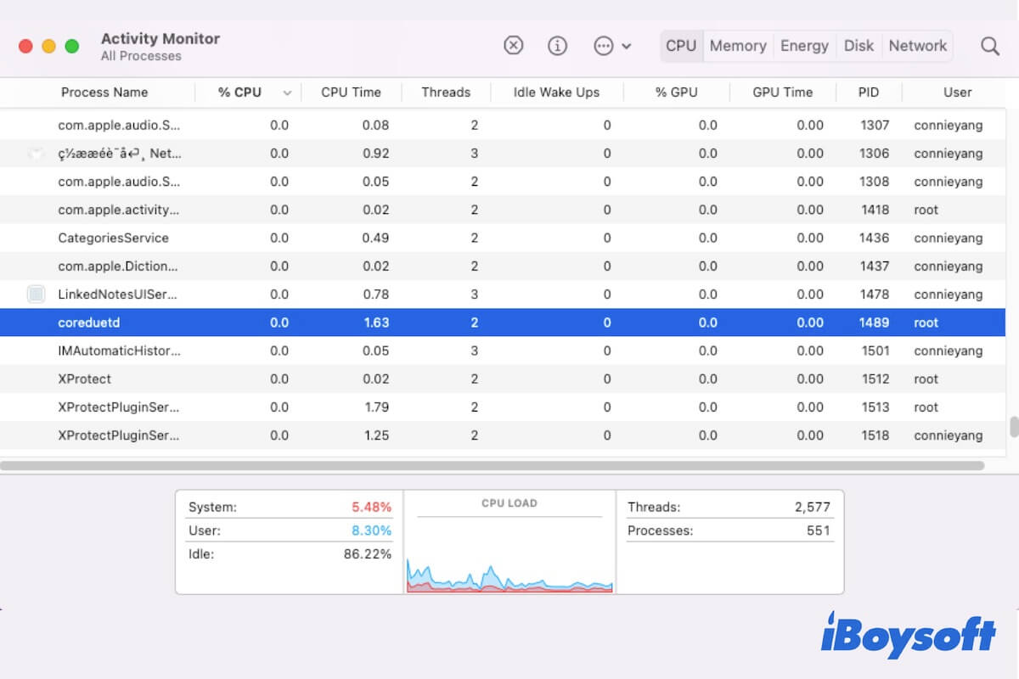The height and width of the screenshot is (679, 1019).
Task: Open the process Info (i) icon
Action: pyautogui.click(x=557, y=46)
